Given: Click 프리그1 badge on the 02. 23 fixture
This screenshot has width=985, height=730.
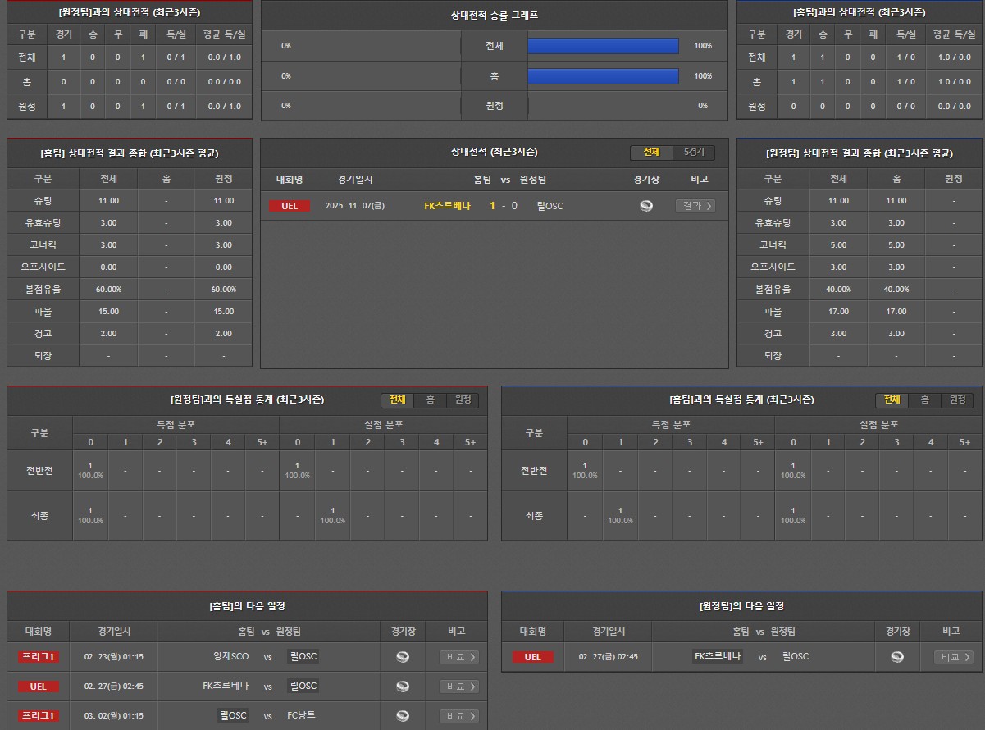Looking at the screenshot, I should [39, 657].
